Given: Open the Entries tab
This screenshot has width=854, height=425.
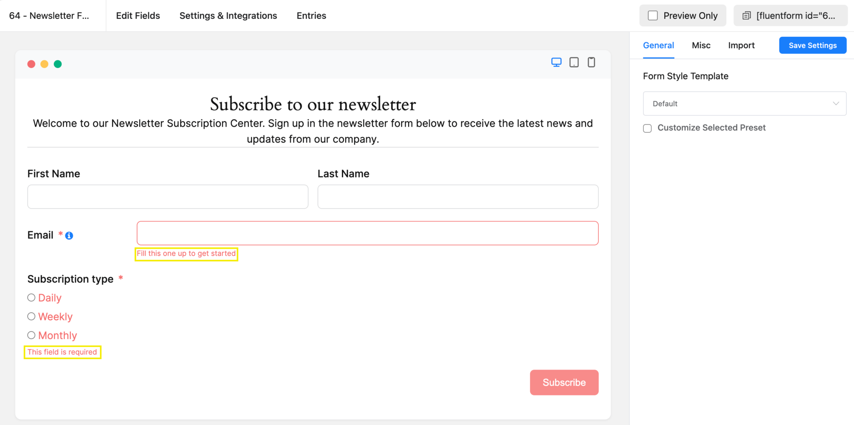Looking at the screenshot, I should (x=311, y=15).
